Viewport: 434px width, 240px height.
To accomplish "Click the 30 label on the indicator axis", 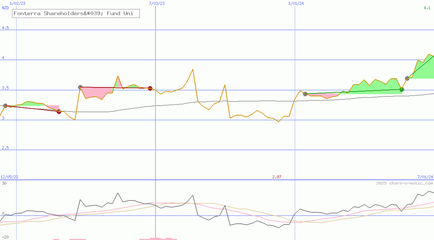I will coord(4,183).
